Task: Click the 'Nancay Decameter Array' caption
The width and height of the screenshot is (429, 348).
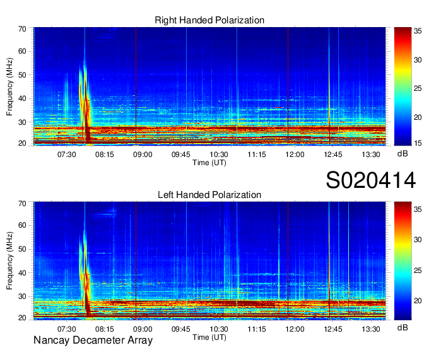Action: pos(93,340)
